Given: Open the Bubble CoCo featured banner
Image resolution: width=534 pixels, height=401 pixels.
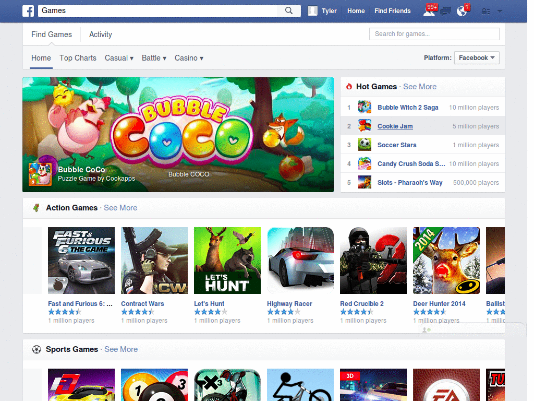Looking at the screenshot, I should (178, 135).
